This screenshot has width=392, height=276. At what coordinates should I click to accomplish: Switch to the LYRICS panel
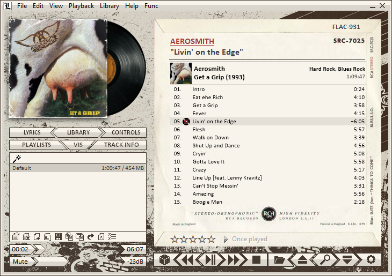[x=32, y=132]
